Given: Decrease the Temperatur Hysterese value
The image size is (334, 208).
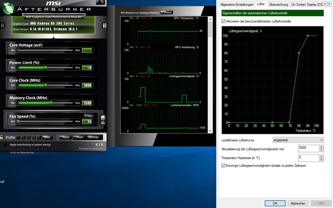Looking at the screenshot, I should tap(321, 160).
